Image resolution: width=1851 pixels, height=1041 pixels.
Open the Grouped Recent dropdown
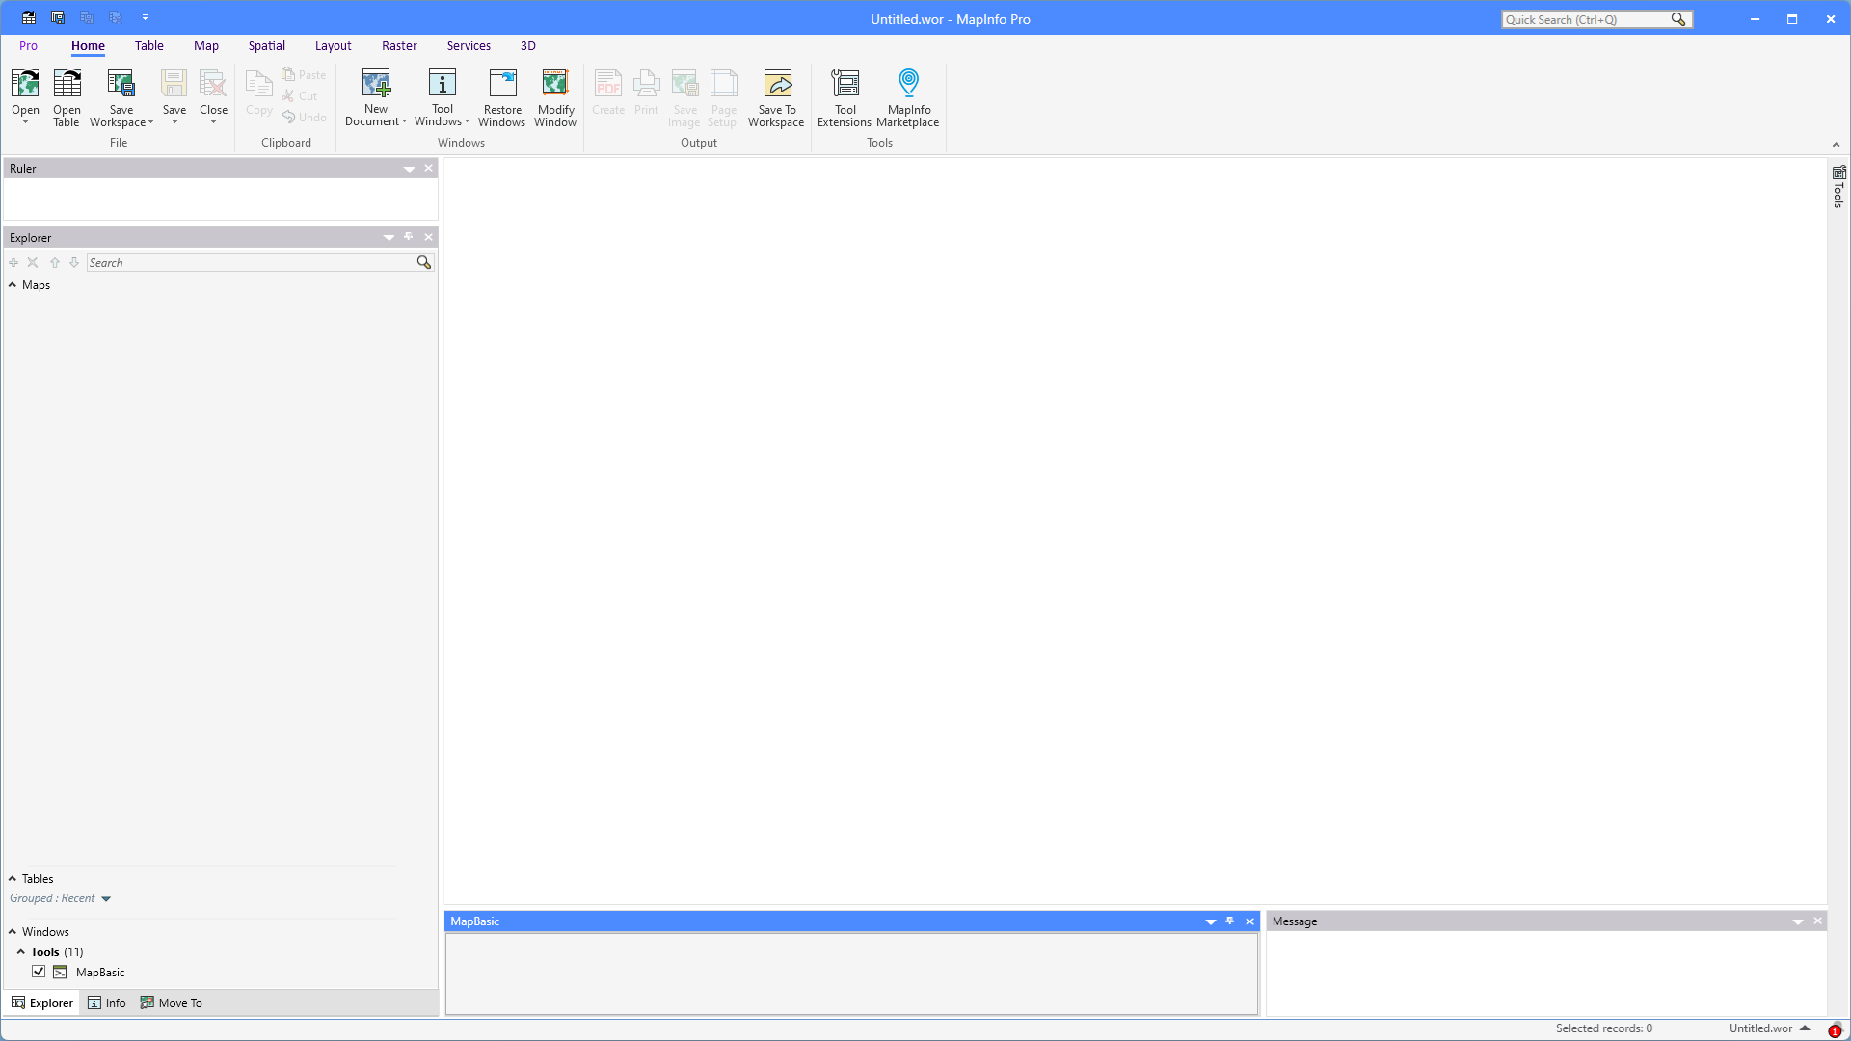(x=106, y=899)
